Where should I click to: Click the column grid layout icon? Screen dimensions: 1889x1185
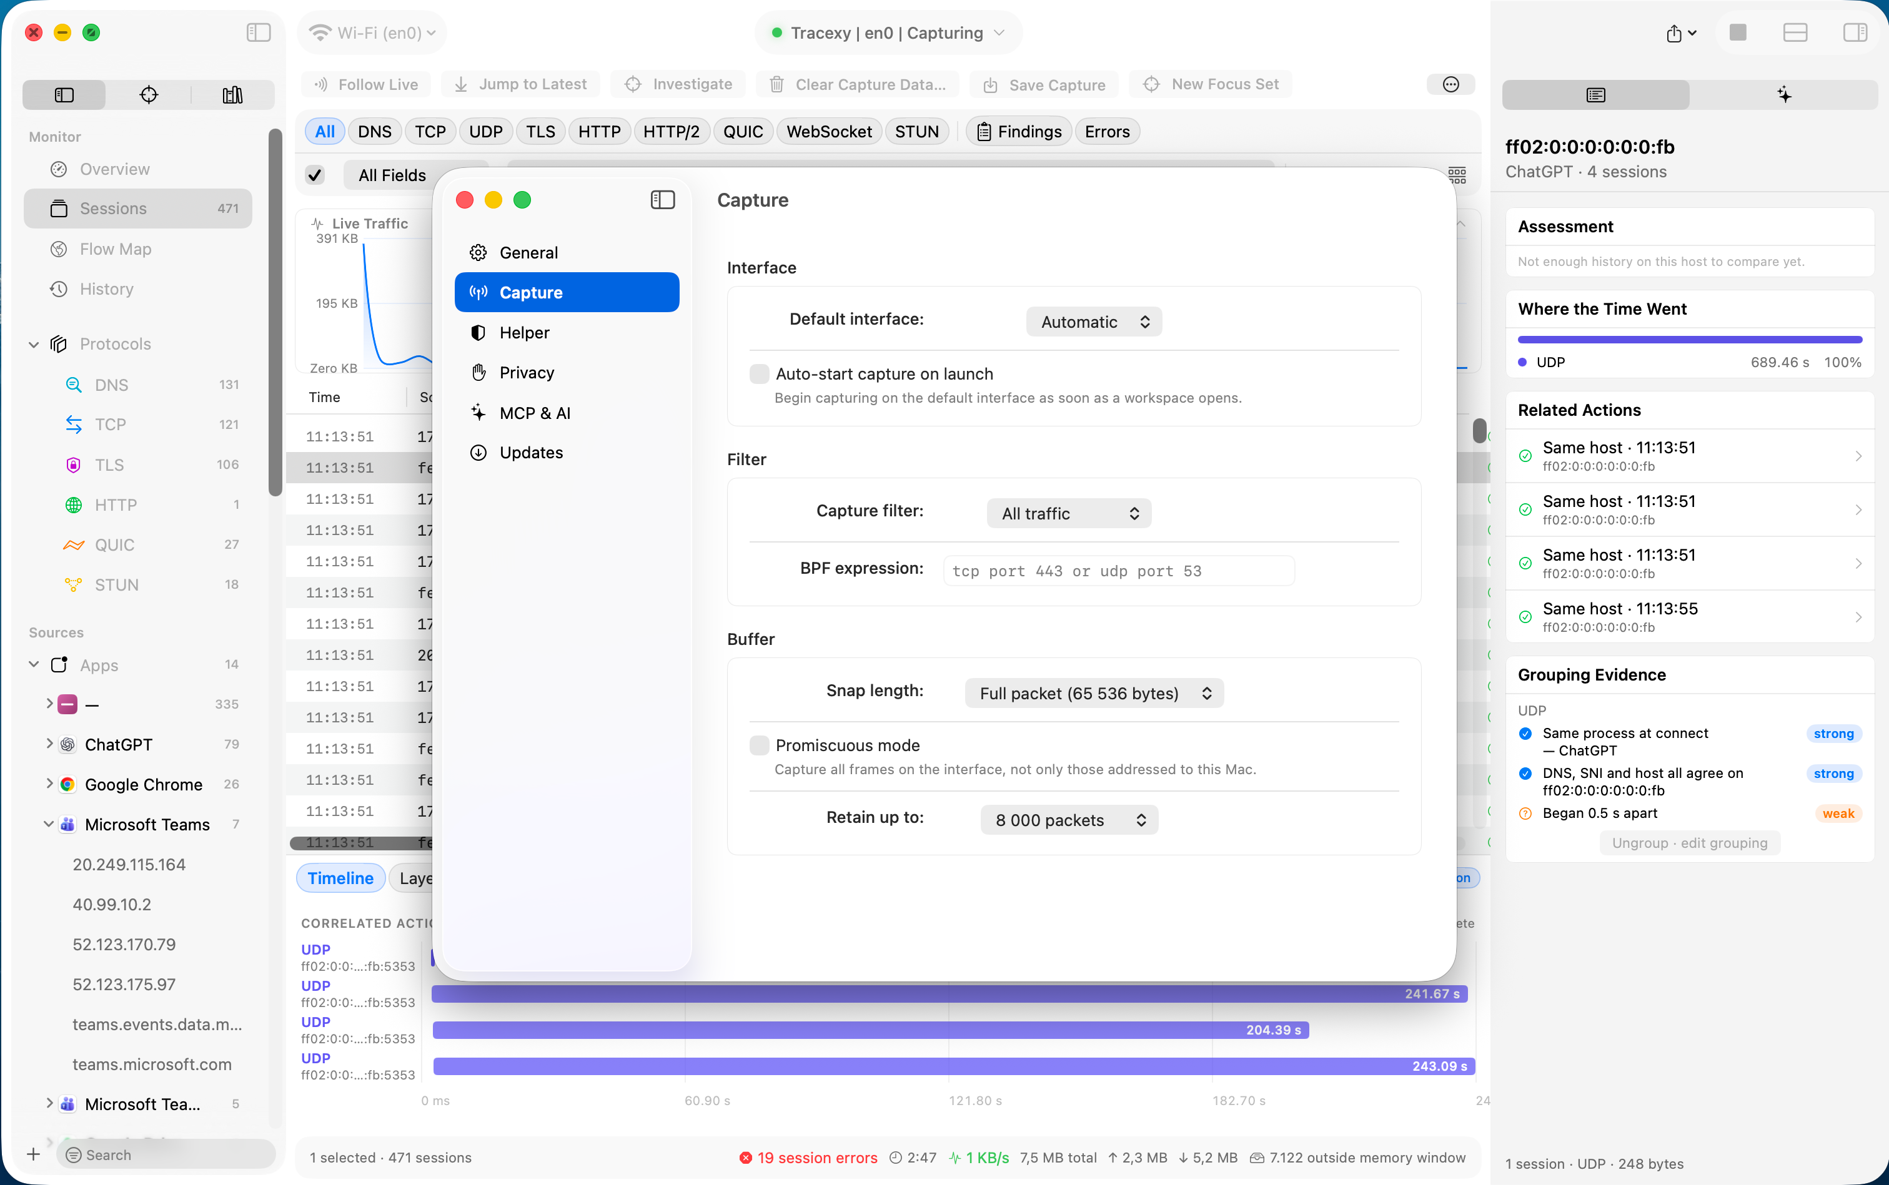click(x=1457, y=175)
